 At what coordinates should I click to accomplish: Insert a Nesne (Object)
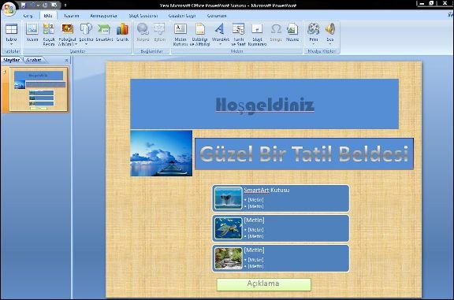pos(292,33)
